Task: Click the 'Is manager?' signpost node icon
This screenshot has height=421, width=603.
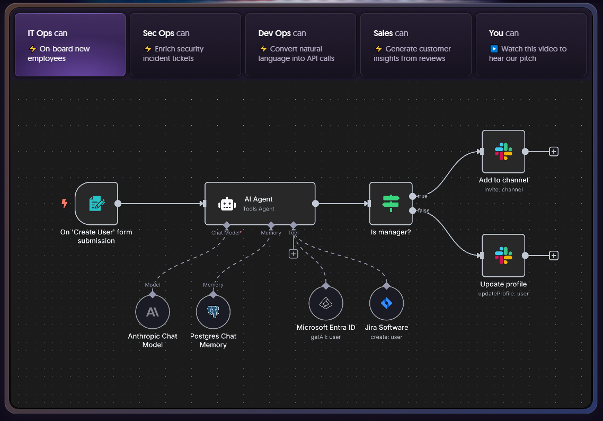Action: 391,204
